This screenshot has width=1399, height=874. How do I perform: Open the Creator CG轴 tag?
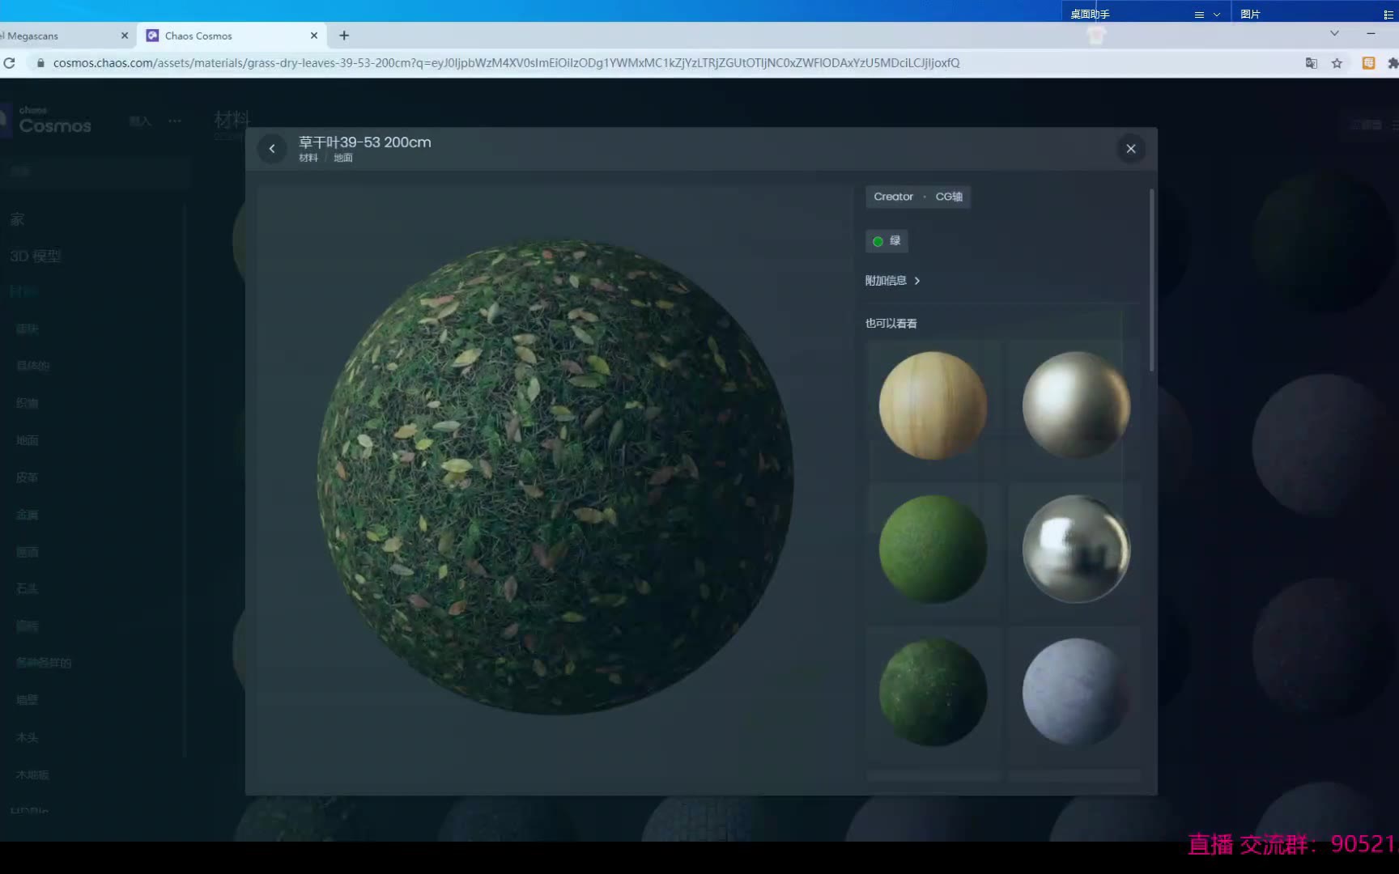918,197
